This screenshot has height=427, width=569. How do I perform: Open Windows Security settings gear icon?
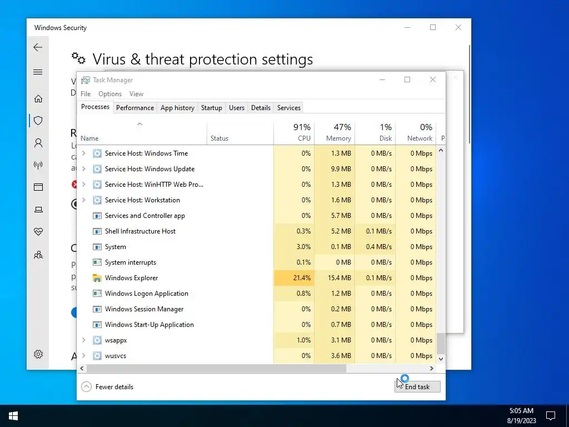pyautogui.click(x=38, y=354)
